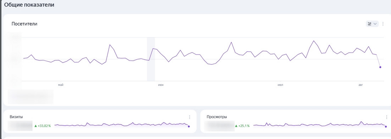The image size is (391, 139).
Task: Click the last data point on Посетители chart
Action: pyautogui.click(x=380, y=67)
